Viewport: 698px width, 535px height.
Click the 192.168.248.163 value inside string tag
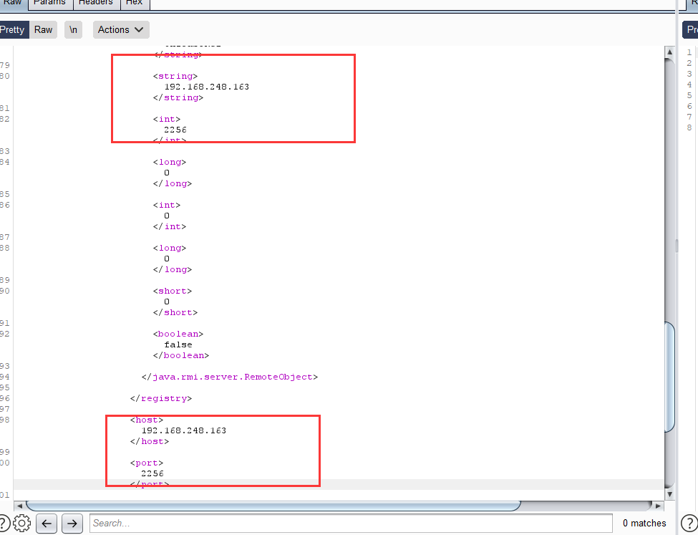point(207,87)
